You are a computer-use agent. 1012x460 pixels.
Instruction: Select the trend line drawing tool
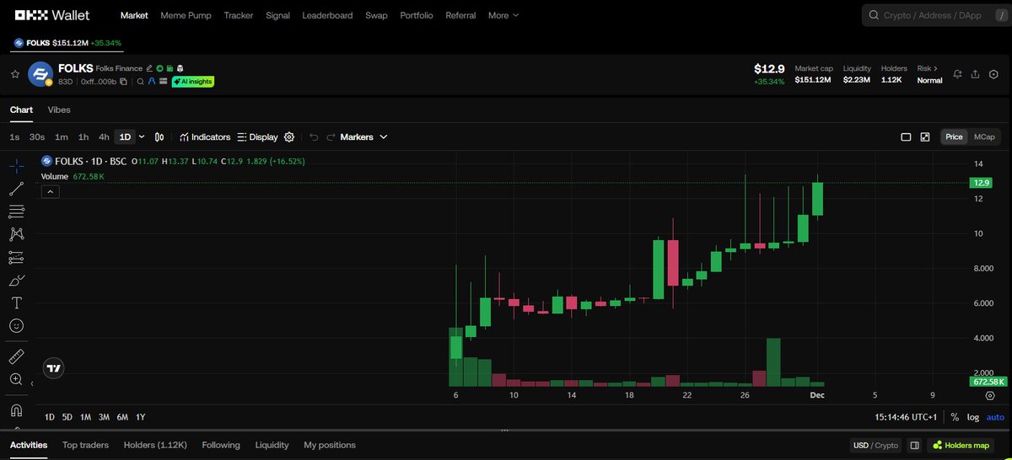(16, 189)
